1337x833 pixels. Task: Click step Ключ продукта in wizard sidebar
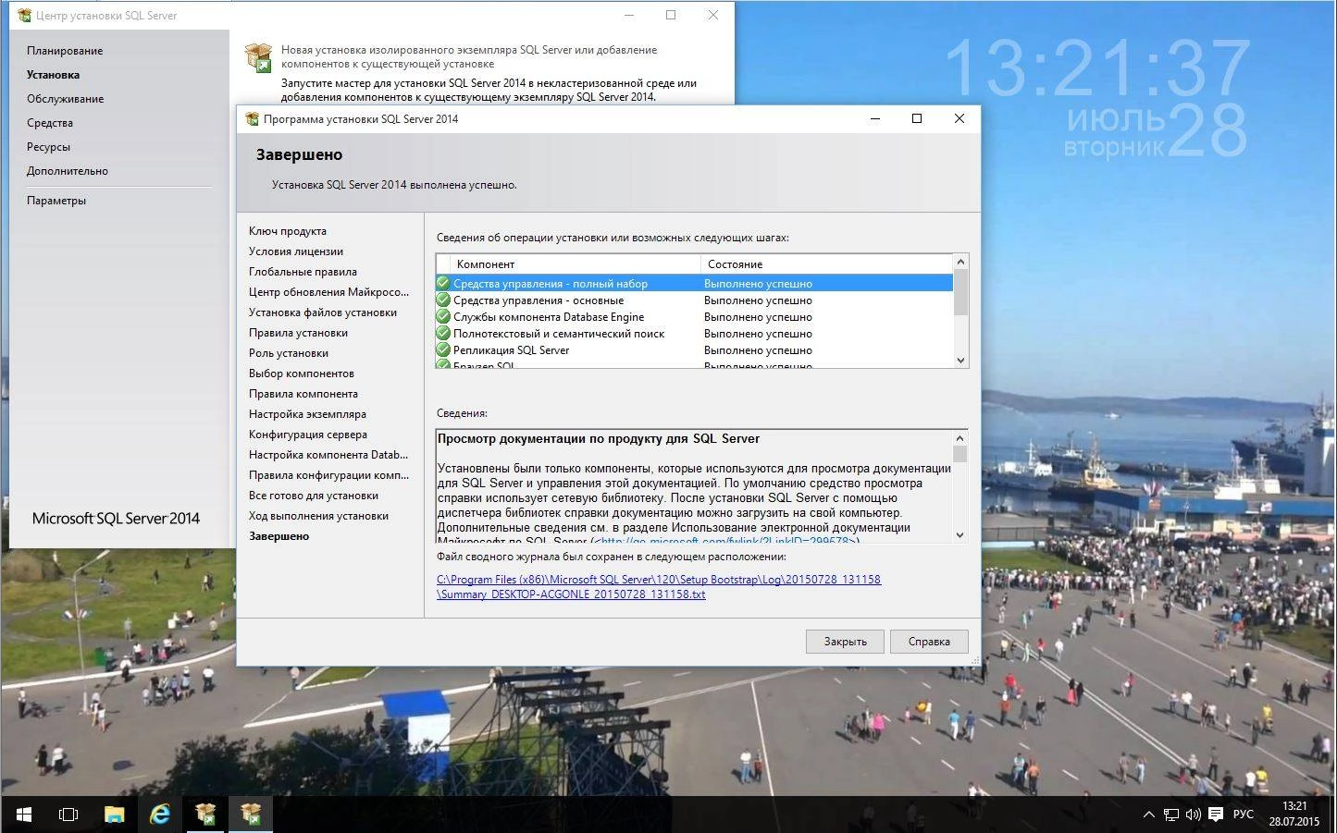tap(288, 231)
